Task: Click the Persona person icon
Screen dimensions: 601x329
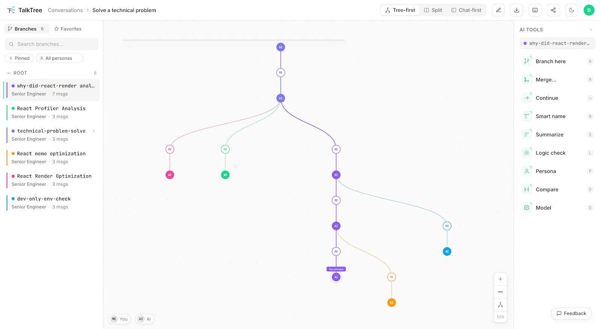Action: [x=527, y=171]
